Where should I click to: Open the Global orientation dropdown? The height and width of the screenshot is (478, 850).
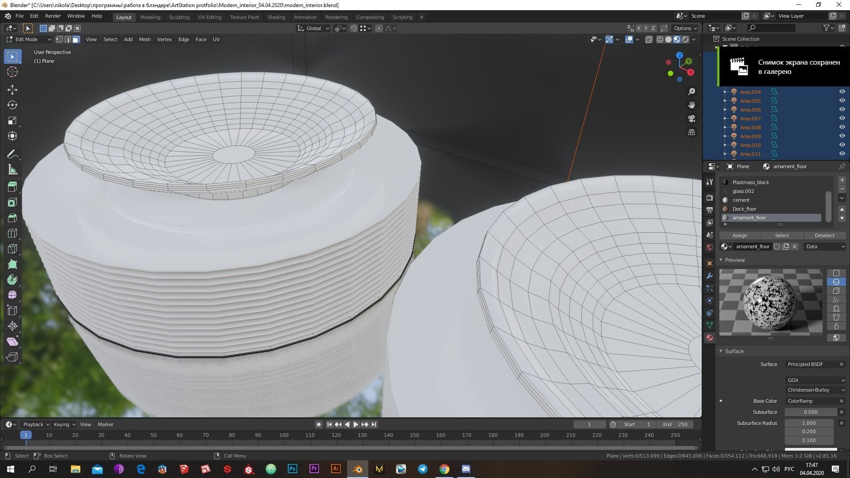[x=313, y=28]
